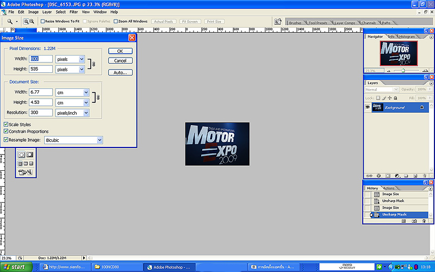Choose the Zoom Out magnifier icon
This screenshot has width=435, height=272.
32,21
